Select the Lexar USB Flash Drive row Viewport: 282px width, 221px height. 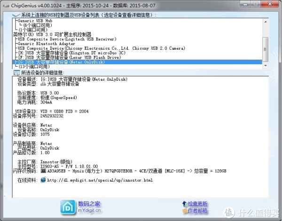click(70, 57)
